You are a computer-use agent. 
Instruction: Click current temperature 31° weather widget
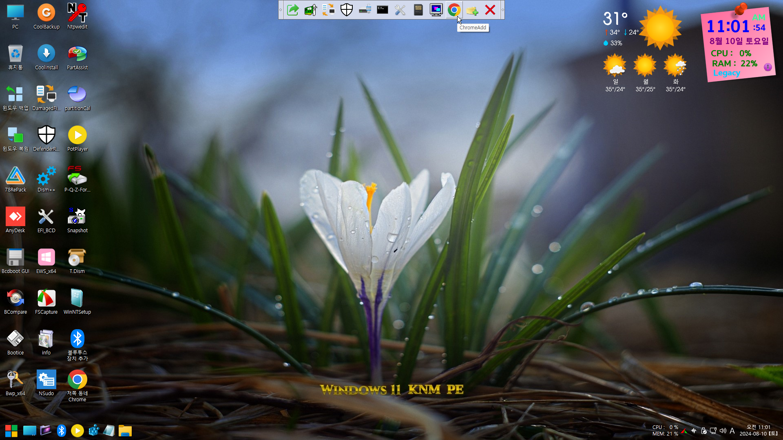615,18
